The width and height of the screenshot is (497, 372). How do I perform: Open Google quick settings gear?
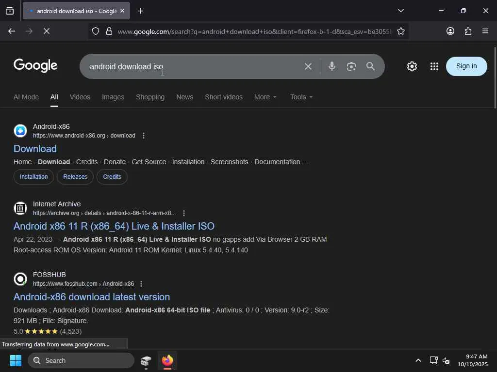click(x=412, y=66)
